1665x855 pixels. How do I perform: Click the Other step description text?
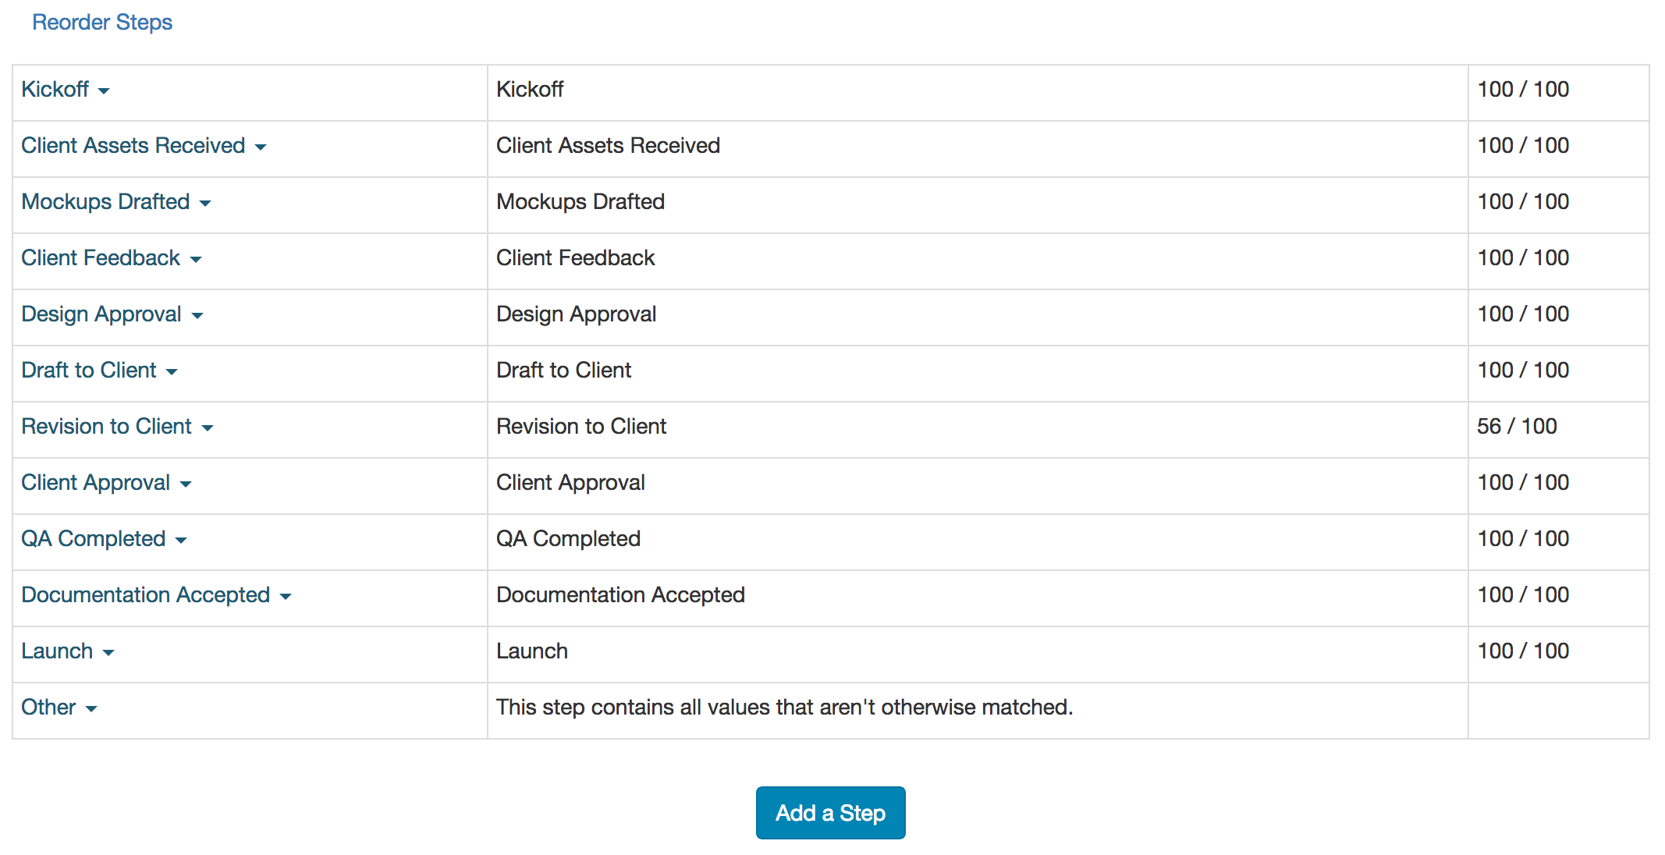[784, 708]
